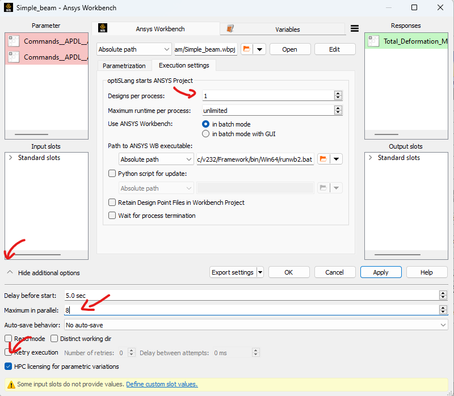Click the hamburger menu icon beside Variables
This screenshot has height=396, width=454.
(x=355, y=29)
